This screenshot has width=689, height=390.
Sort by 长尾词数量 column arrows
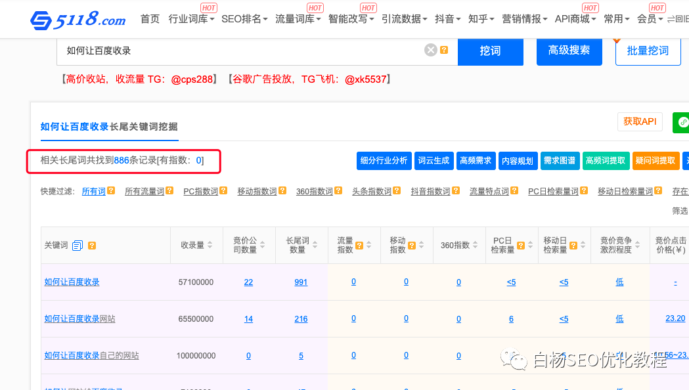[315, 245]
